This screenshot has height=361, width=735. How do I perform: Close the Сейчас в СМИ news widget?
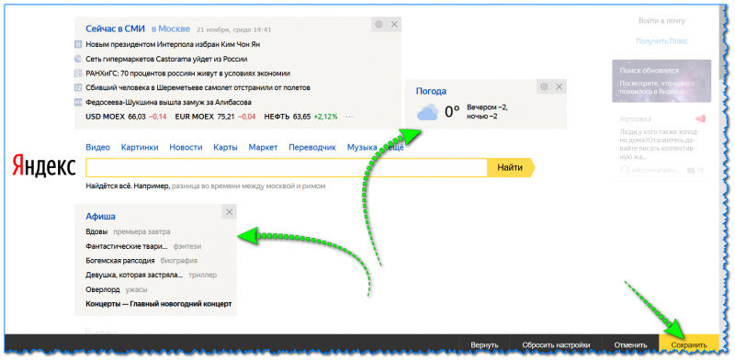tap(394, 25)
